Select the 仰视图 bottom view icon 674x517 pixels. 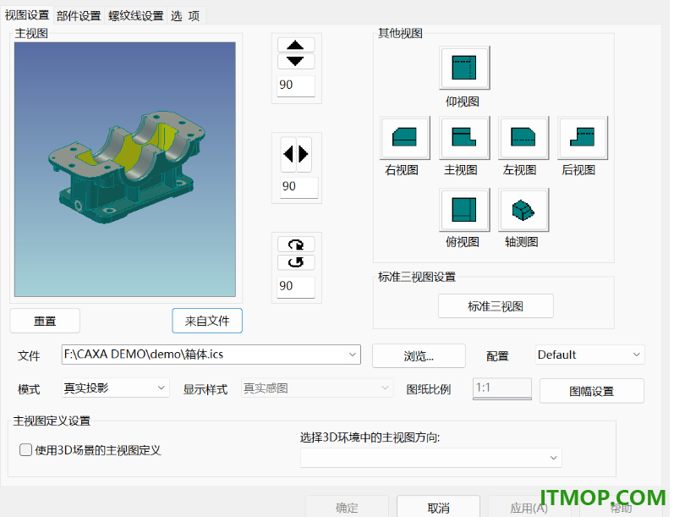pos(464,68)
